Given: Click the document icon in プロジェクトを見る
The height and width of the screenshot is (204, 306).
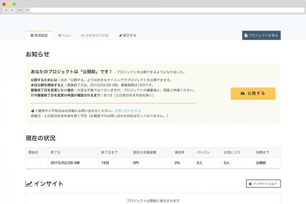Looking at the screenshot, I should (x=246, y=35).
